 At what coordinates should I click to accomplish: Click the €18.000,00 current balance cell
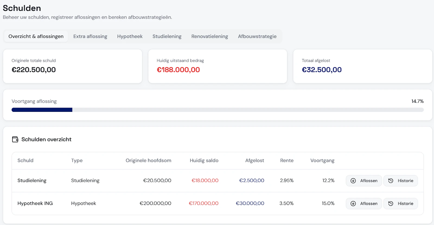(x=205, y=181)
